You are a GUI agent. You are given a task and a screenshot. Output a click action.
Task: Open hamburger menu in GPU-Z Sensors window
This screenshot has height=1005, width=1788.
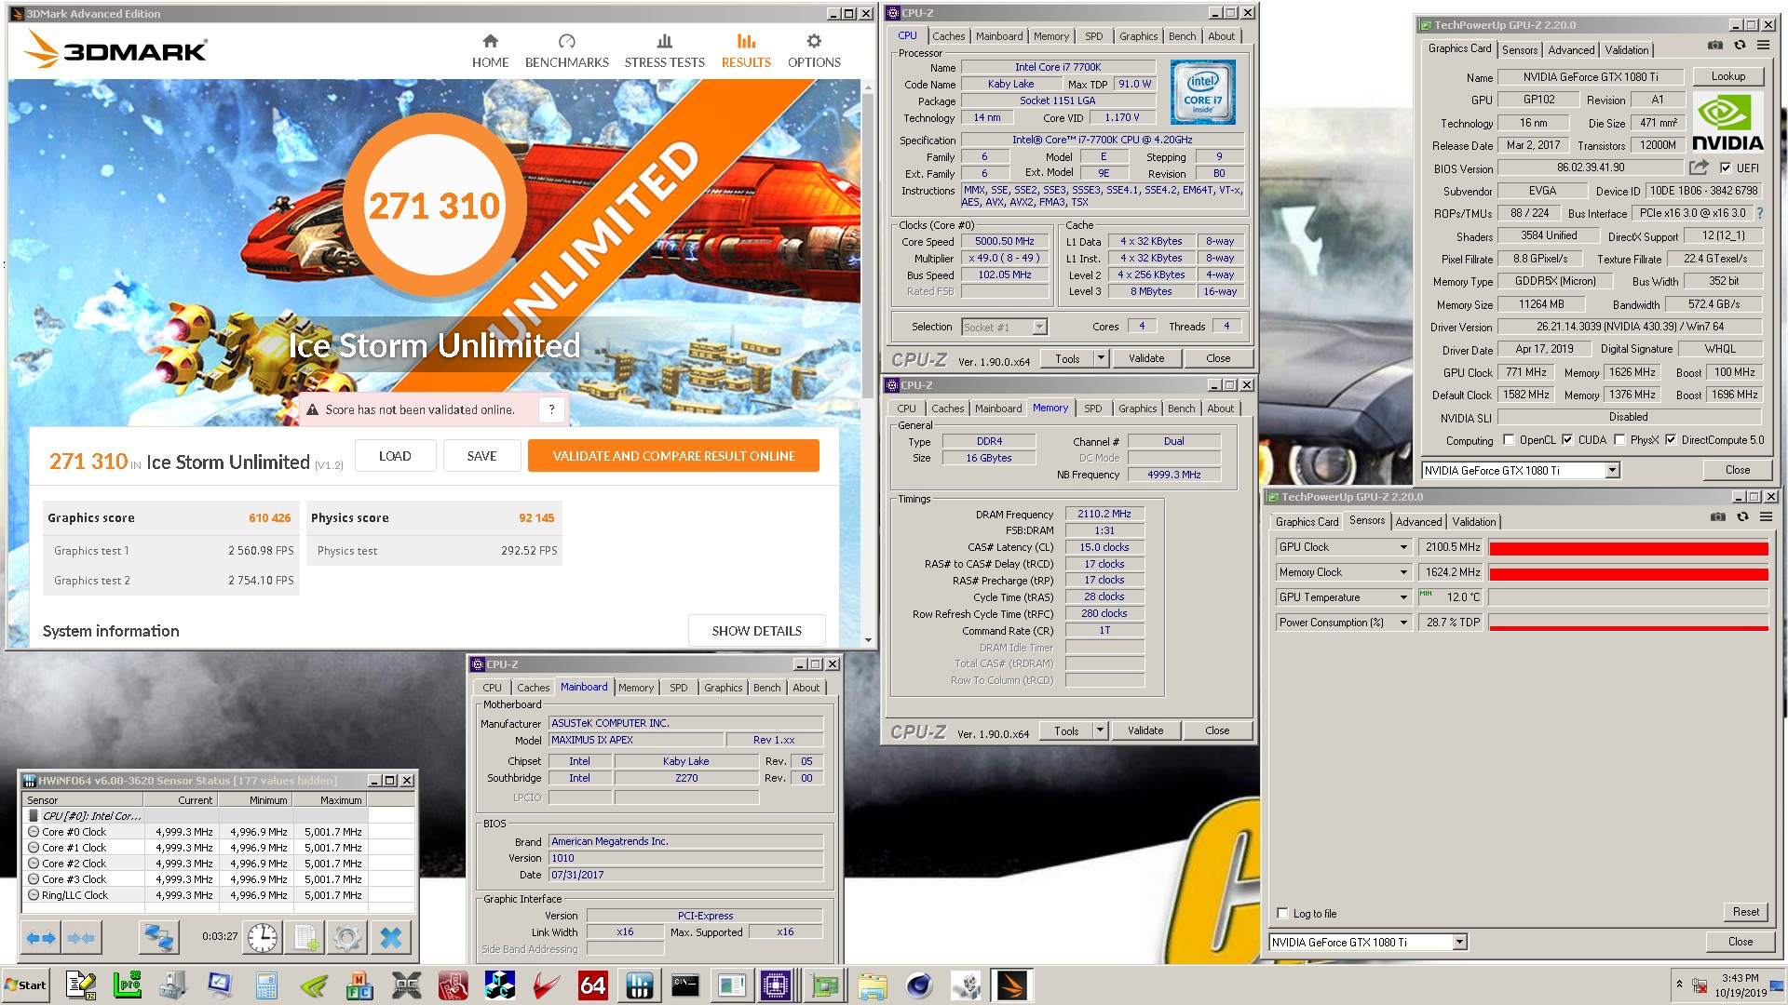click(x=1766, y=517)
